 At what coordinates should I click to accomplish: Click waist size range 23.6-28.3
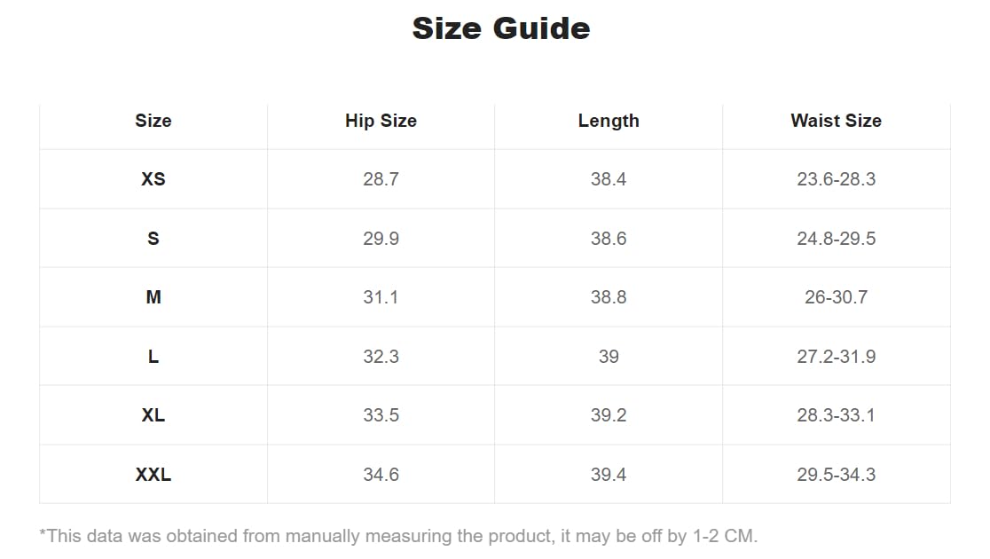tap(836, 179)
